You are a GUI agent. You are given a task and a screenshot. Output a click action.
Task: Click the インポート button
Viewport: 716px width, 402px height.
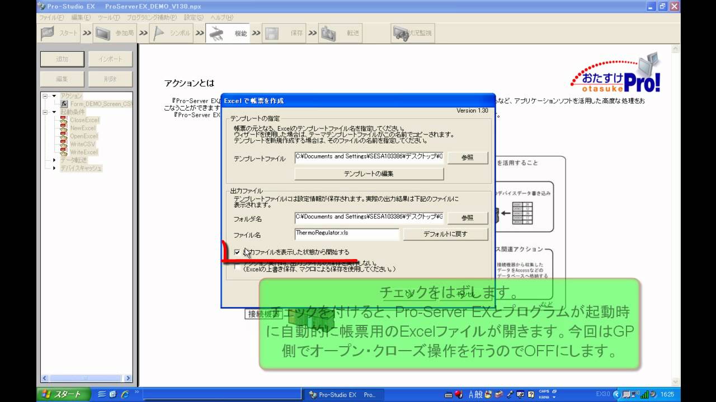(110, 59)
